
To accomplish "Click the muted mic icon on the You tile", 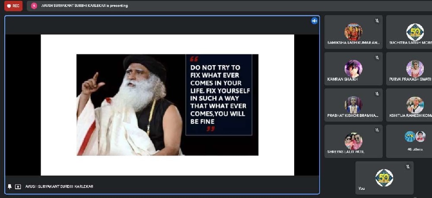I will click(x=408, y=167).
